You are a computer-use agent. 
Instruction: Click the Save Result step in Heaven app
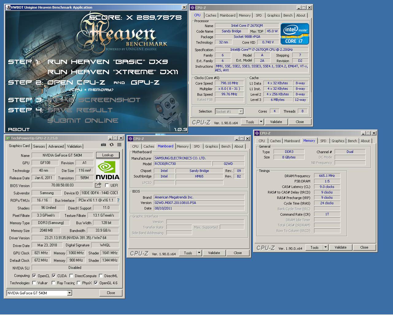80,110
